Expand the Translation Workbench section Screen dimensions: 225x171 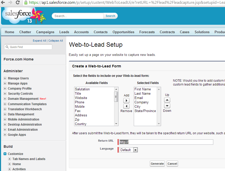pos(5,109)
